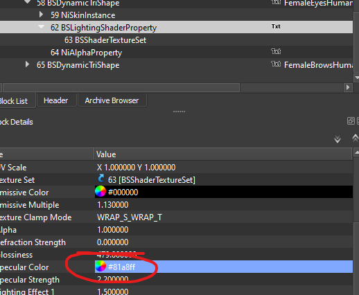
Task: Click the panel splitter handle dots
Action: point(179,111)
